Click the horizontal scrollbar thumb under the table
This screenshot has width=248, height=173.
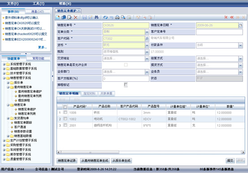pos(90,152)
